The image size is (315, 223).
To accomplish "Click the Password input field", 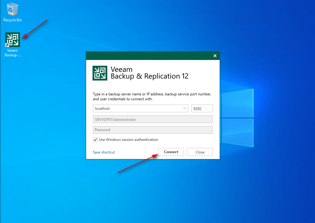I will click(x=153, y=130).
